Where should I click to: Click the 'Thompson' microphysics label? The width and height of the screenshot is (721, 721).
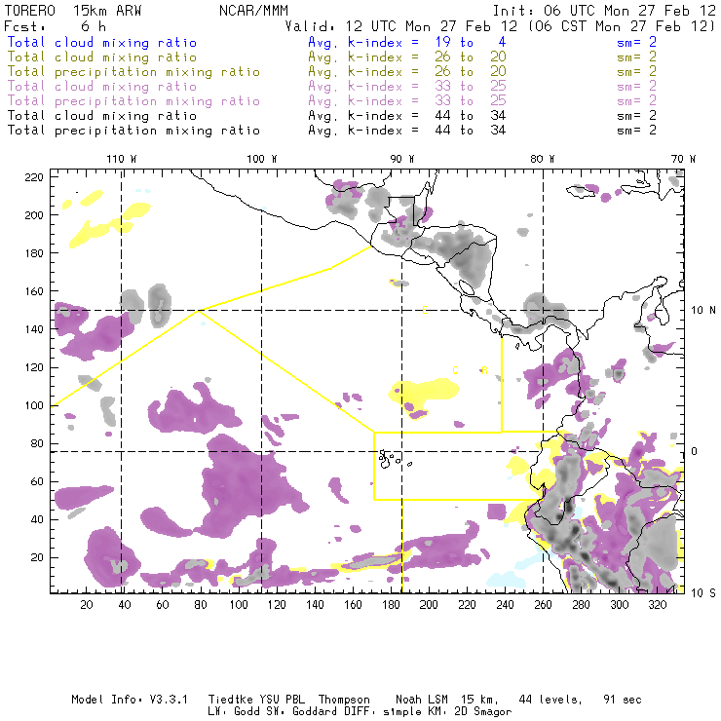click(344, 701)
